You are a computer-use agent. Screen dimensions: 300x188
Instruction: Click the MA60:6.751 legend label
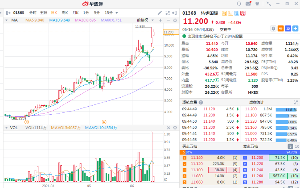tap(111, 20)
